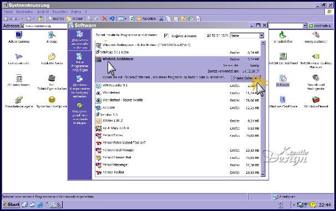Click the Ordner toolbar button
Screen dimensions: 336x211
74,19
